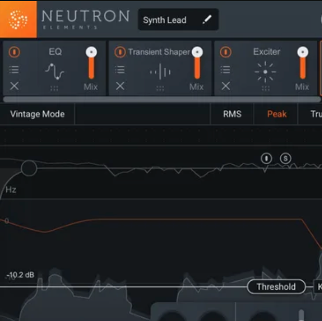The height and width of the screenshot is (321, 322).
Task: Click the module chain horizontal scrollbar
Action: click(x=162, y=100)
